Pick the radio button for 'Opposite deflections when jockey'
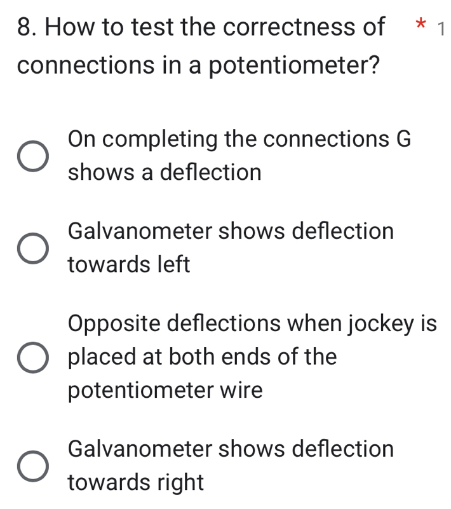Viewport: 451px width, 509px height. [x=33, y=357]
